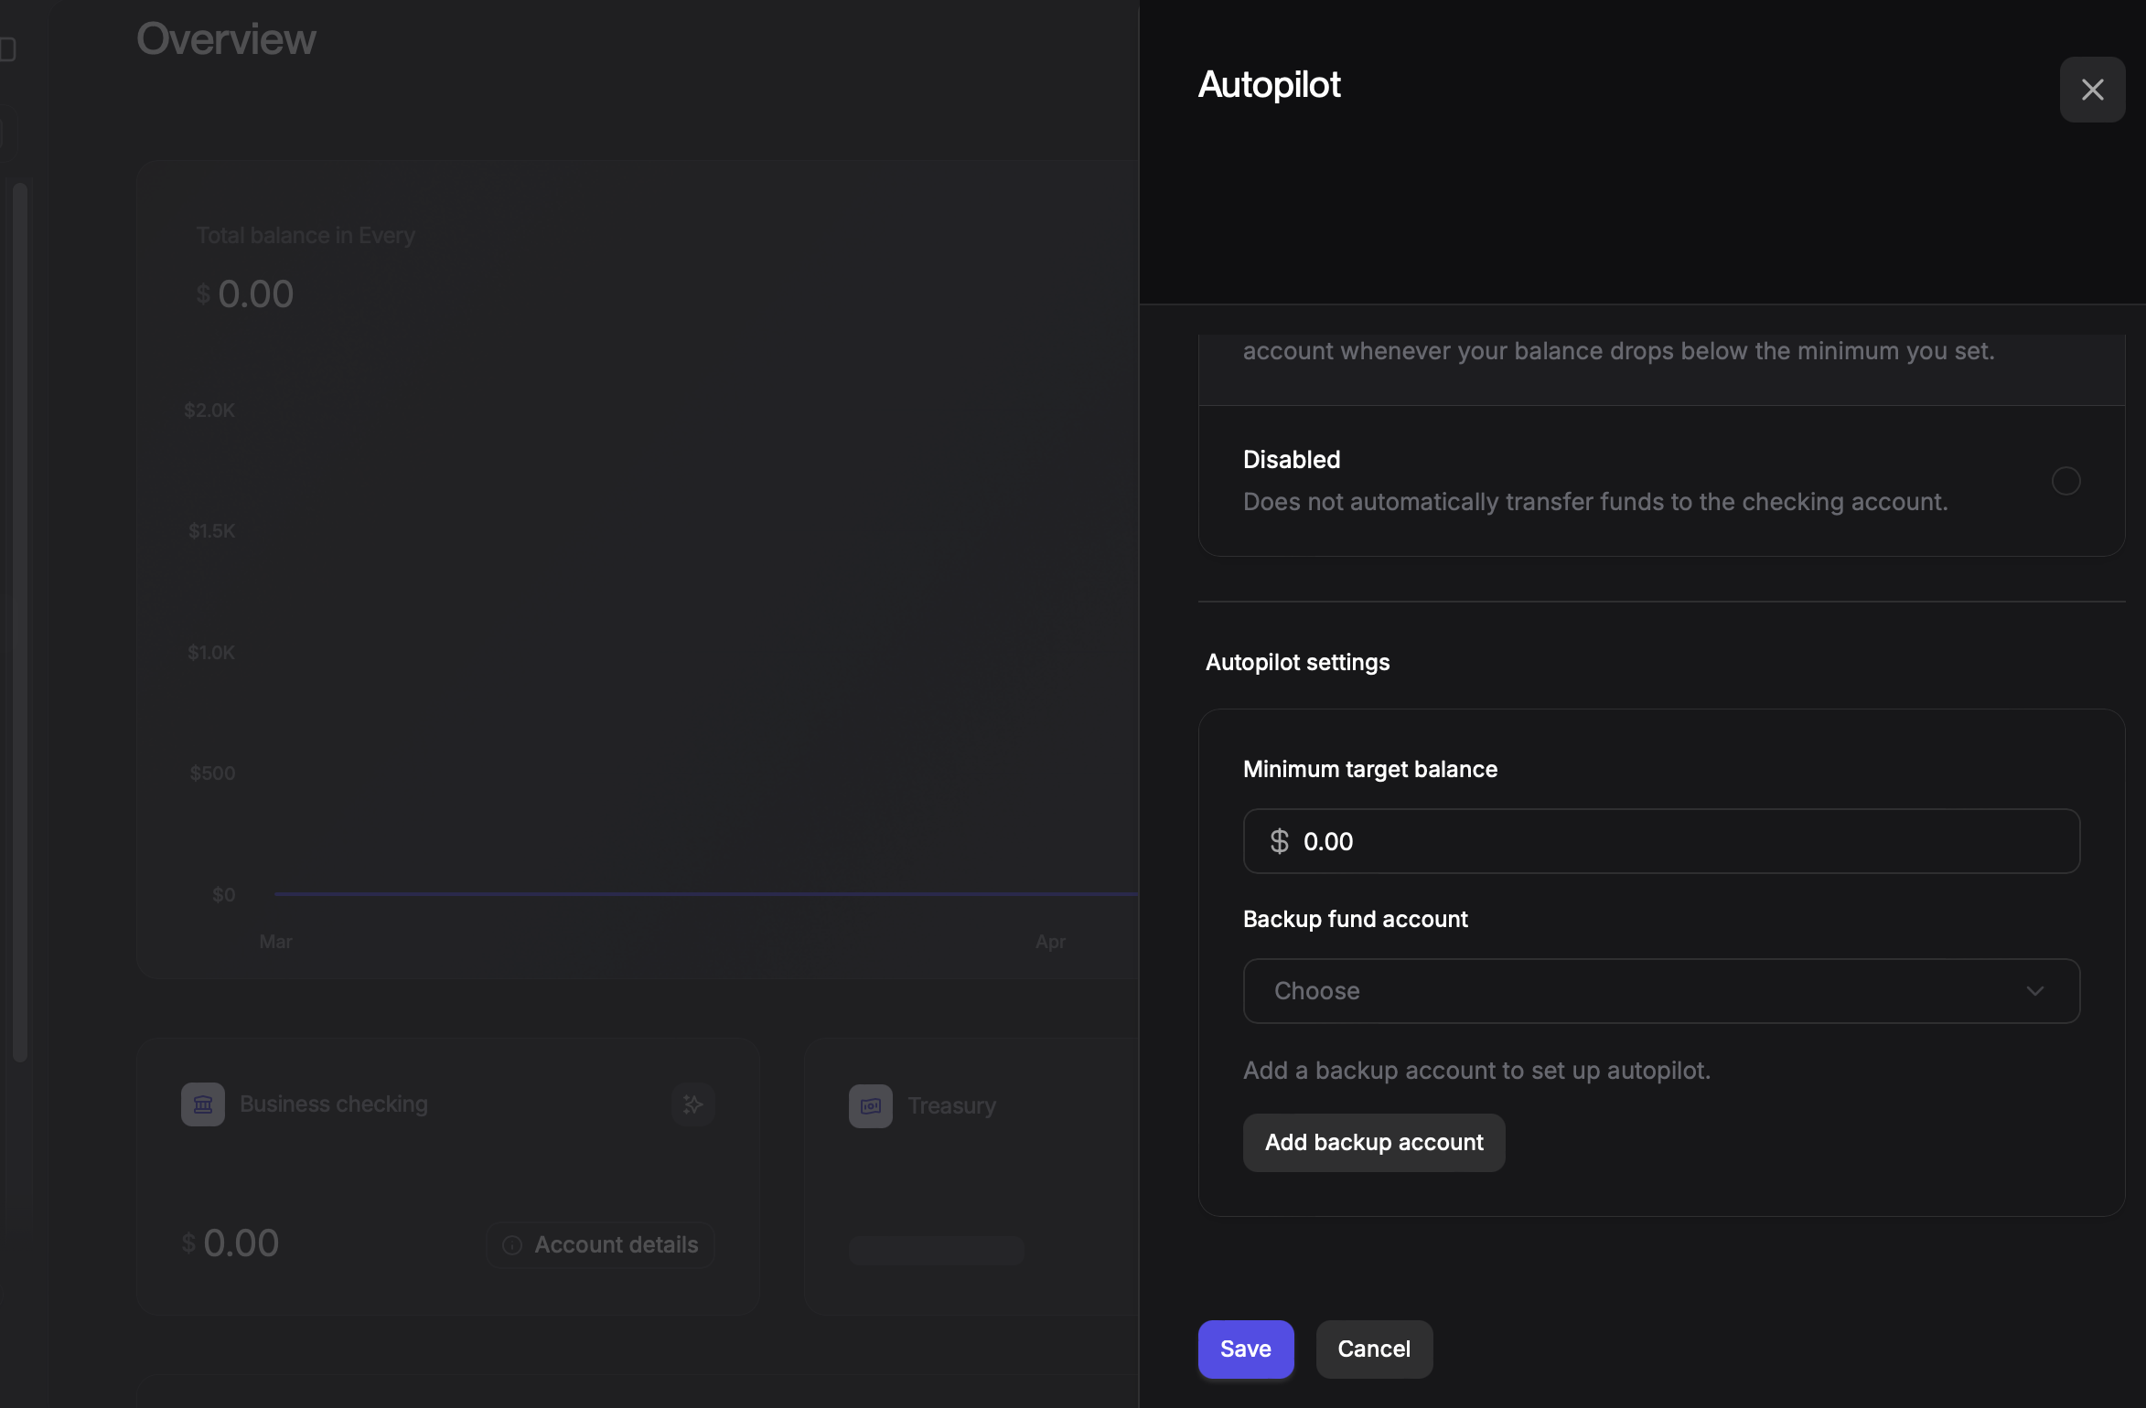The image size is (2146, 1408).
Task: Focus the Minimum target balance input
Action: tap(1683, 841)
